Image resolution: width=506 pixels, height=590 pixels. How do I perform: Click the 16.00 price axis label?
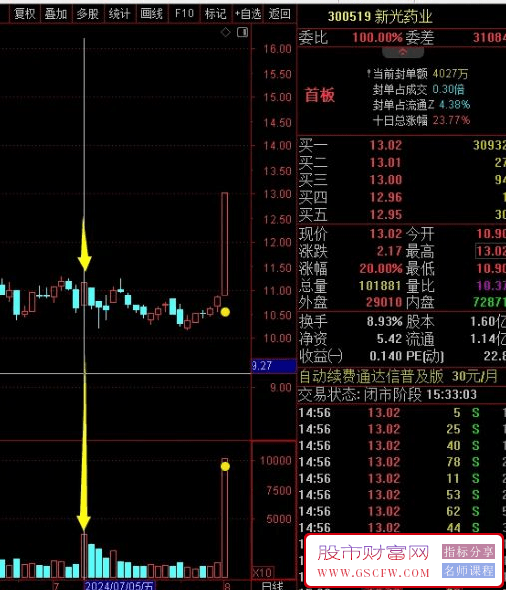[x=277, y=49]
